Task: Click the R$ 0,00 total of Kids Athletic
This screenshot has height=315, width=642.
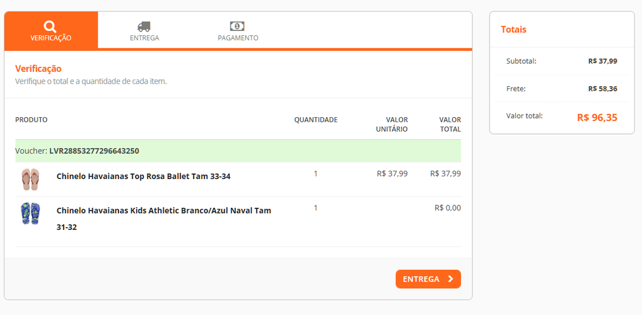Action: click(448, 208)
